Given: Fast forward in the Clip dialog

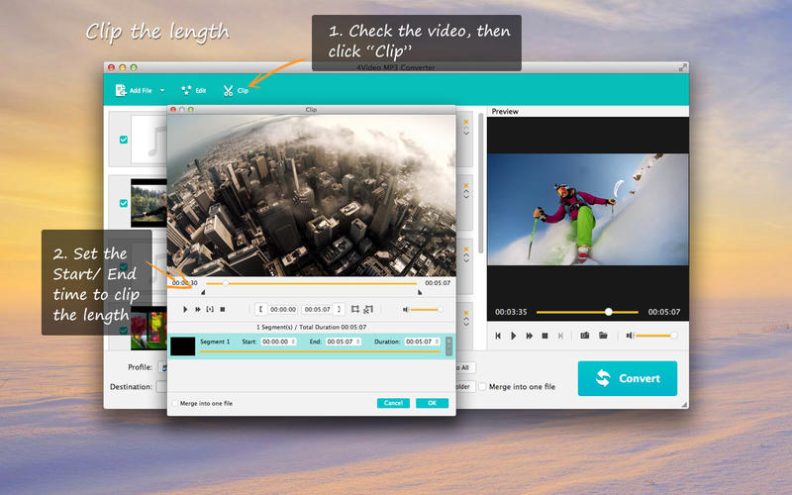Looking at the screenshot, I should (197, 309).
